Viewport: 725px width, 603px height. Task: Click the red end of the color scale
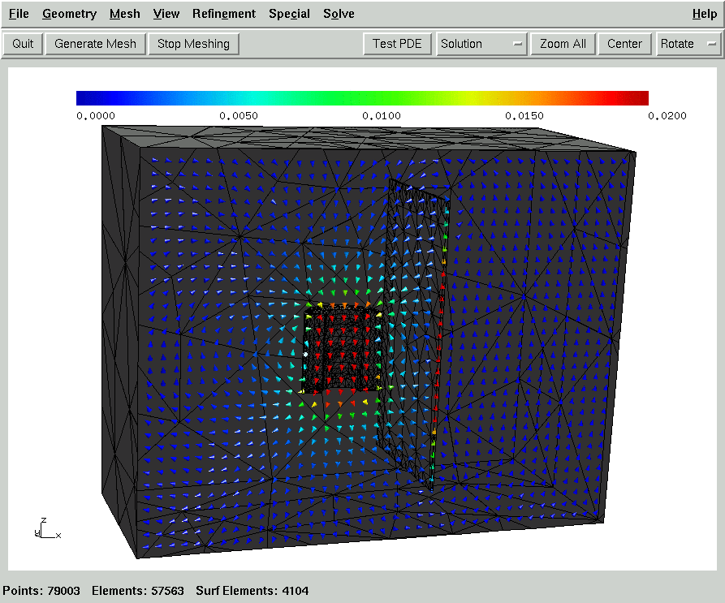637,98
